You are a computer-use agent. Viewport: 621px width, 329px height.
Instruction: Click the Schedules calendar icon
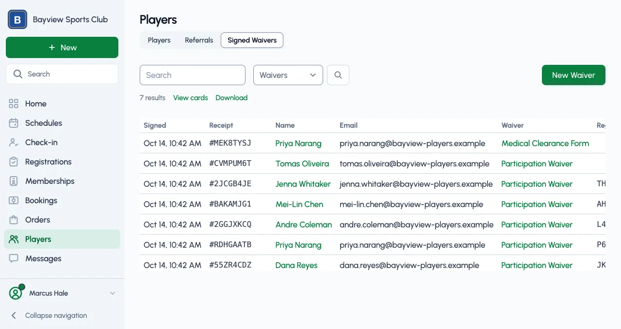[x=14, y=123]
